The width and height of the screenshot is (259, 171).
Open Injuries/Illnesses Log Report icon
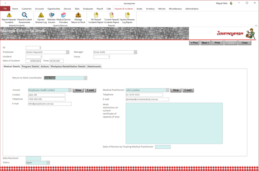click(x=127, y=15)
